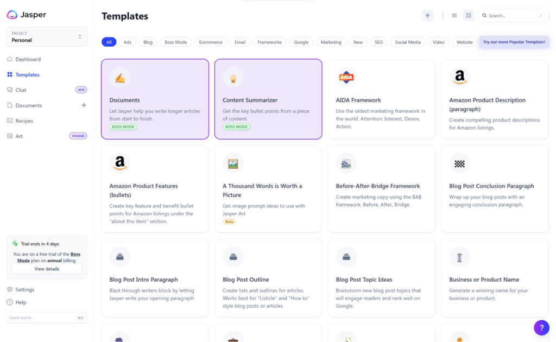The image size is (556, 342).
Task: Click the Blog Post Outline icon
Action: pyautogui.click(x=233, y=257)
